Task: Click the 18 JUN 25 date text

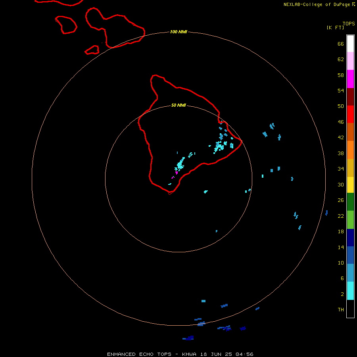Action: click(x=216, y=354)
